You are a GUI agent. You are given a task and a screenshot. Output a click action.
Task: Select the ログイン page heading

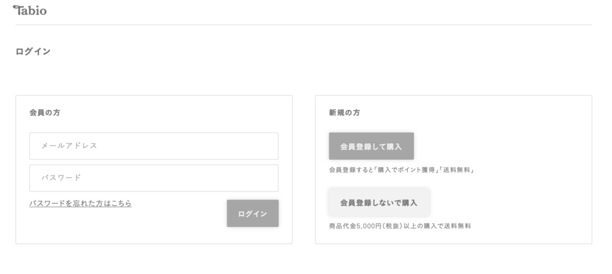pos(33,51)
